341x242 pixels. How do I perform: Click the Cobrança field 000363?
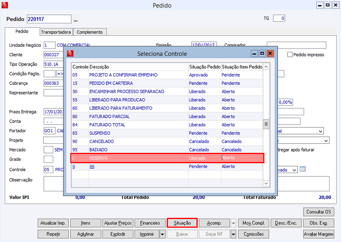click(54, 83)
